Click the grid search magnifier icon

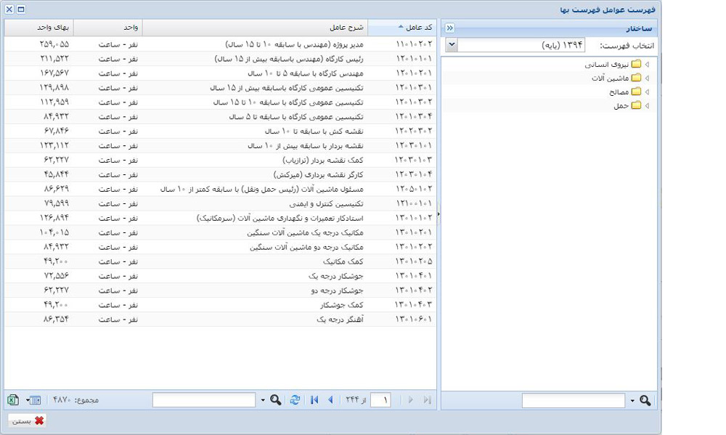point(276,400)
